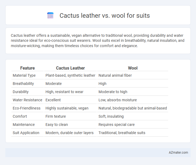Image resolution: width=196 pixels, height=165 pixels.
Task: Click the 'High' cell in Breathability row
Action: point(103,84)
